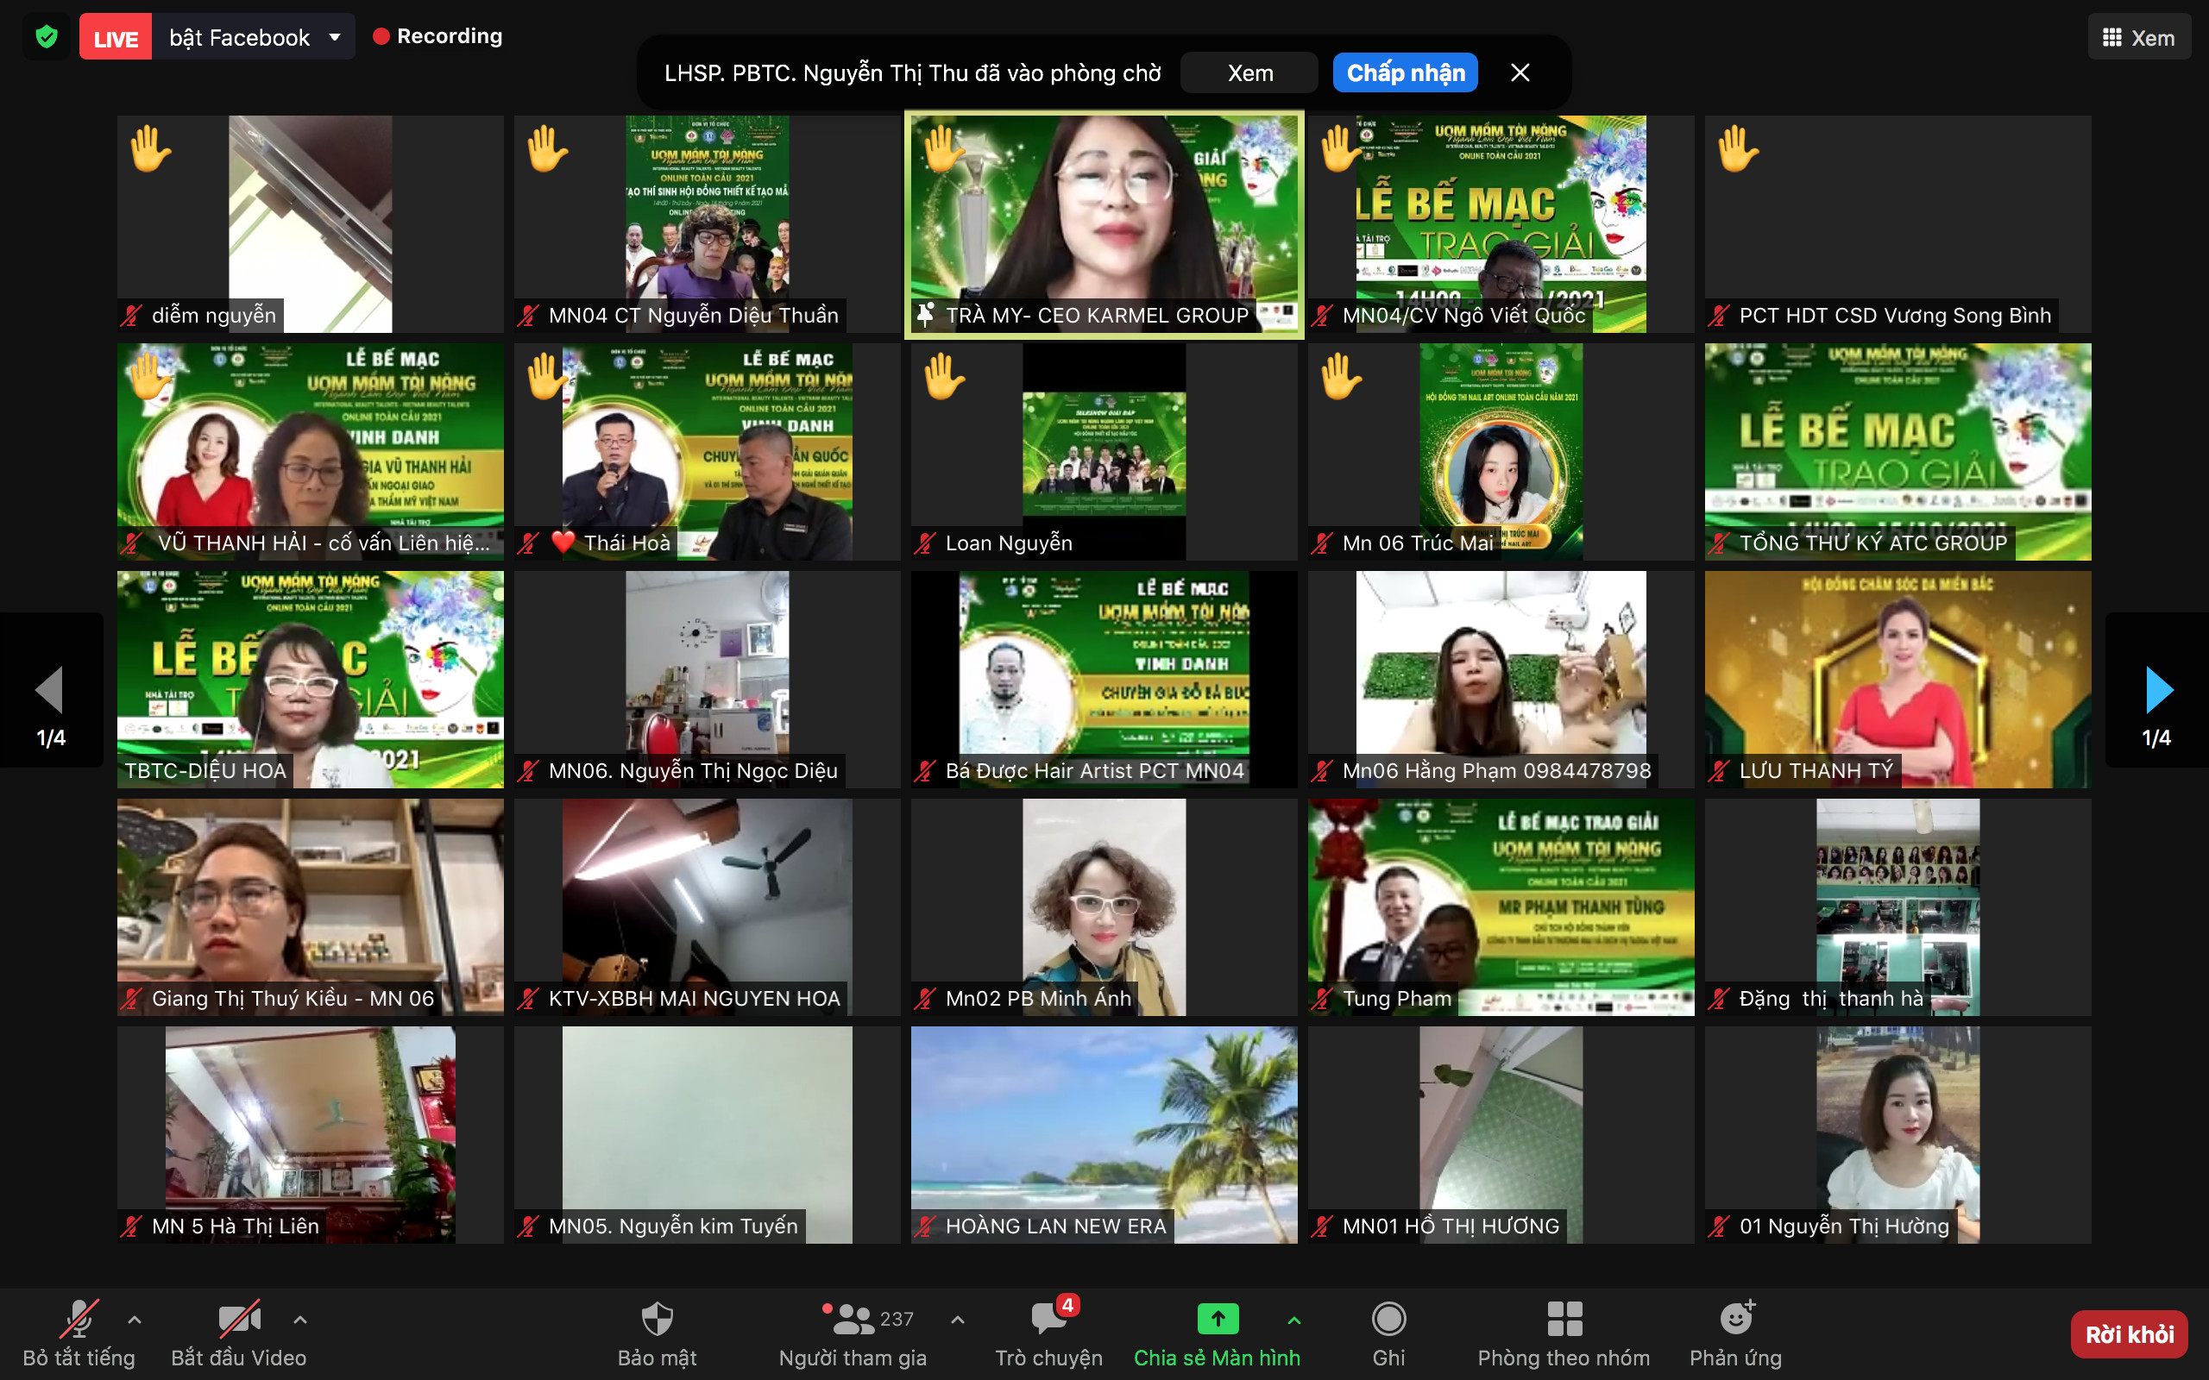The image size is (2209, 1380).
Task: Click pin icon on TRÀ MY name label
Action: [x=926, y=315]
